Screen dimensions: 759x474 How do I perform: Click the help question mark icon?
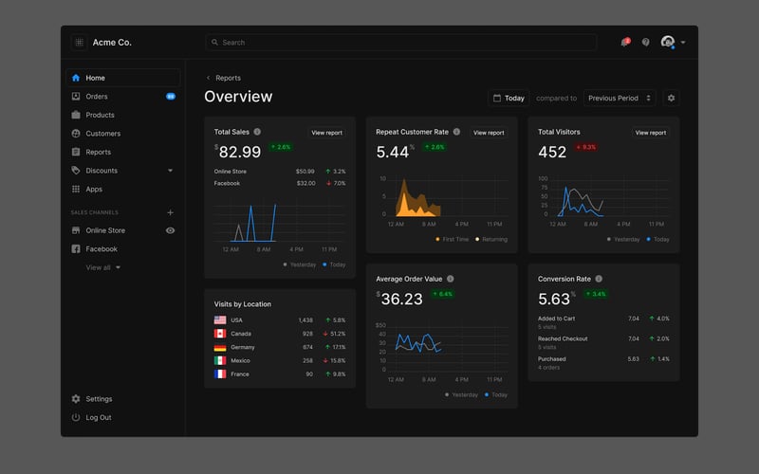[646, 42]
